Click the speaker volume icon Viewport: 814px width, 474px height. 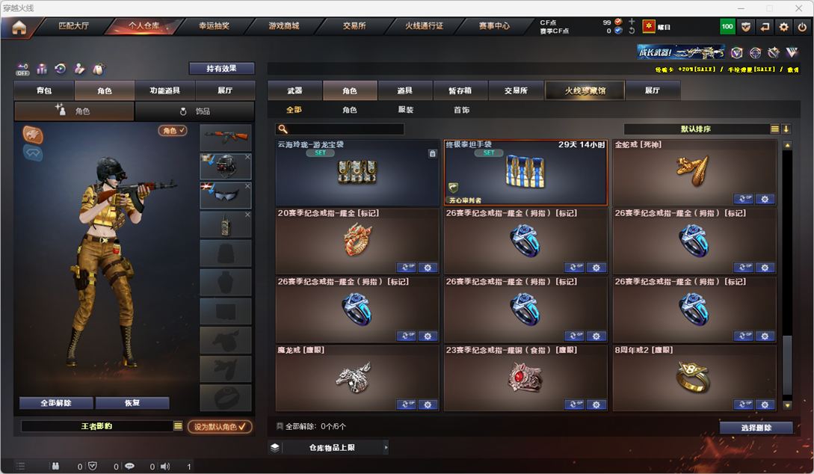tap(165, 467)
